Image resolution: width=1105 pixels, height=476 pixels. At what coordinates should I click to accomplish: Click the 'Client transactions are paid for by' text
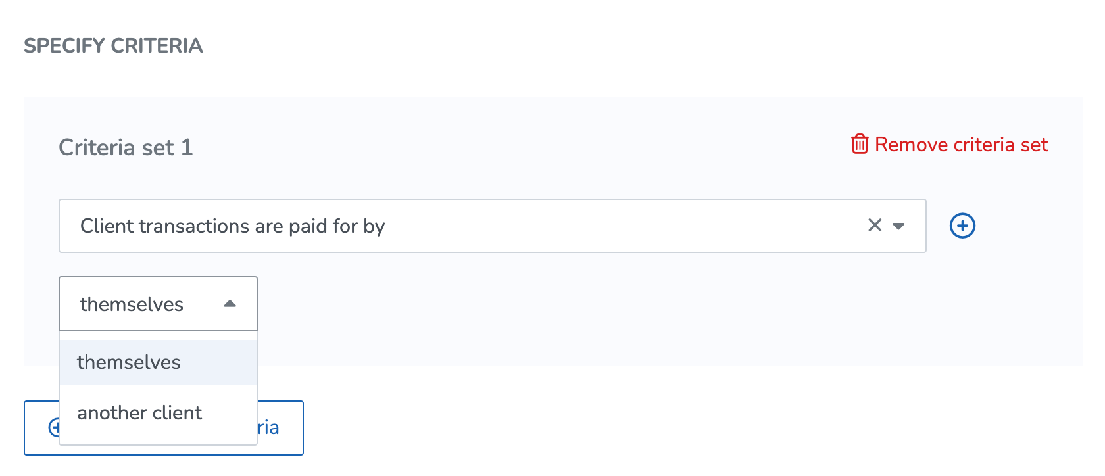[x=232, y=226]
